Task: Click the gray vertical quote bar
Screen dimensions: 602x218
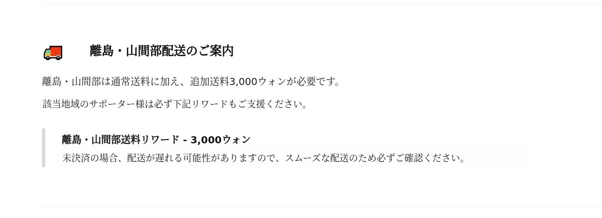Action: [44, 148]
